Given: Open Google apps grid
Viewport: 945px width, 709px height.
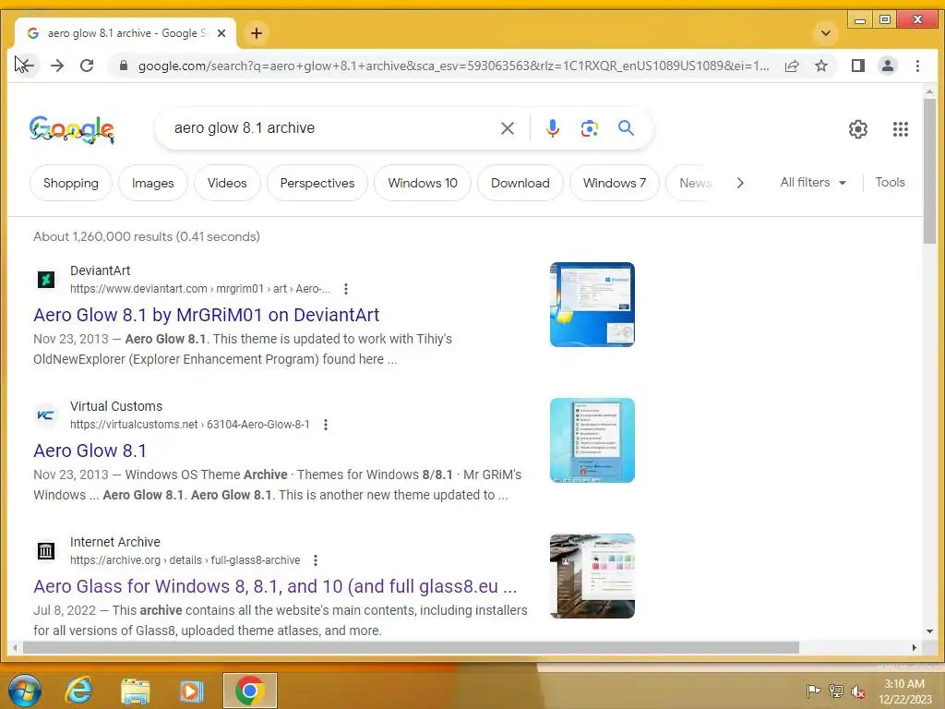Looking at the screenshot, I should [x=901, y=129].
